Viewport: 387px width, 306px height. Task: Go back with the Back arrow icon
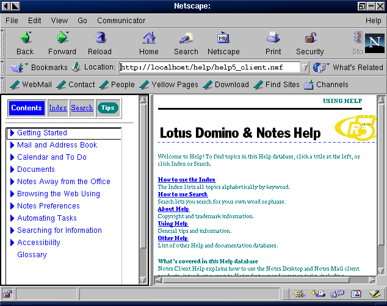point(26,38)
